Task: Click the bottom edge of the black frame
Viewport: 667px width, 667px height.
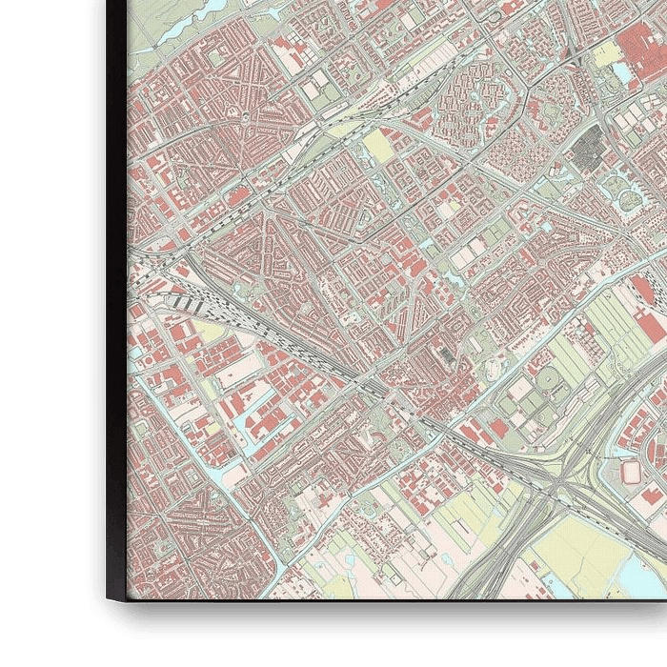Action: [x=381, y=607]
